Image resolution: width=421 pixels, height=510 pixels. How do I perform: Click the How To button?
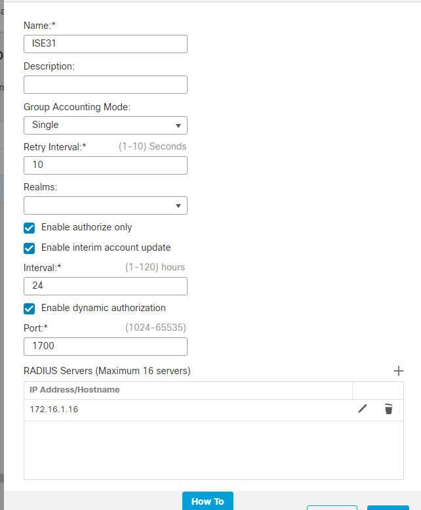coord(208,501)
